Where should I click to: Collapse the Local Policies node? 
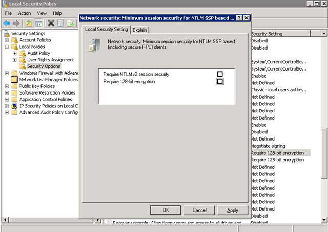[7, 47]
